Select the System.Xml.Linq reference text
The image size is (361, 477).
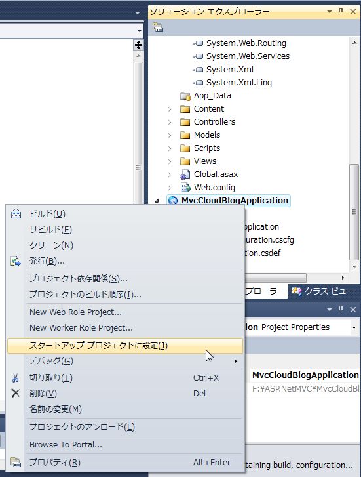point(239,83)
